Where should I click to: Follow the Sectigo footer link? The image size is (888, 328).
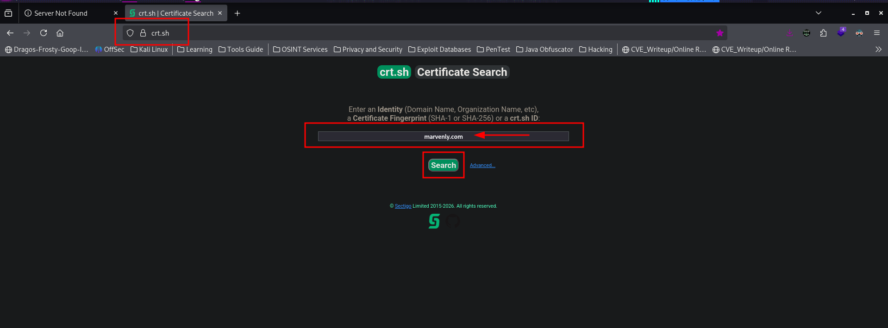[x=403, y=206]
